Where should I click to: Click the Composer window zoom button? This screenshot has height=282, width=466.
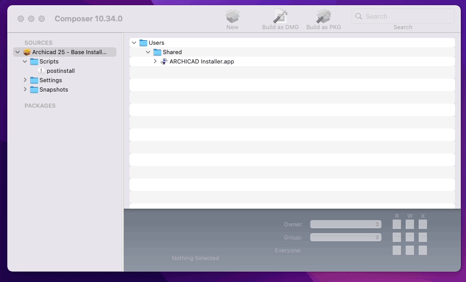point(42,19)
